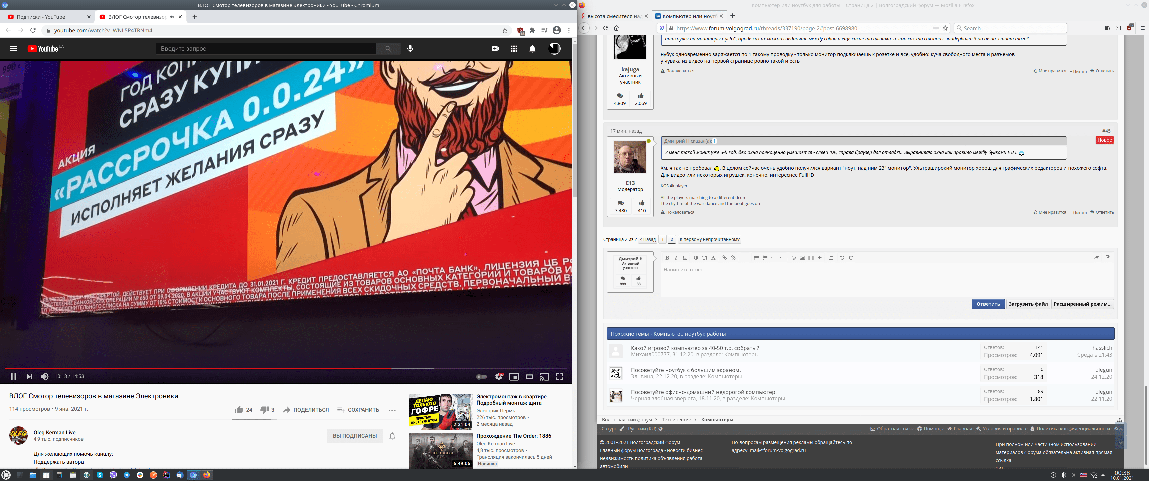Image resolution: width=1149 pixels, height=481 pixels.
Task: Toggle notification bell next to ВЫ ПОДПИСАНЫ
Action: (392, 436)
